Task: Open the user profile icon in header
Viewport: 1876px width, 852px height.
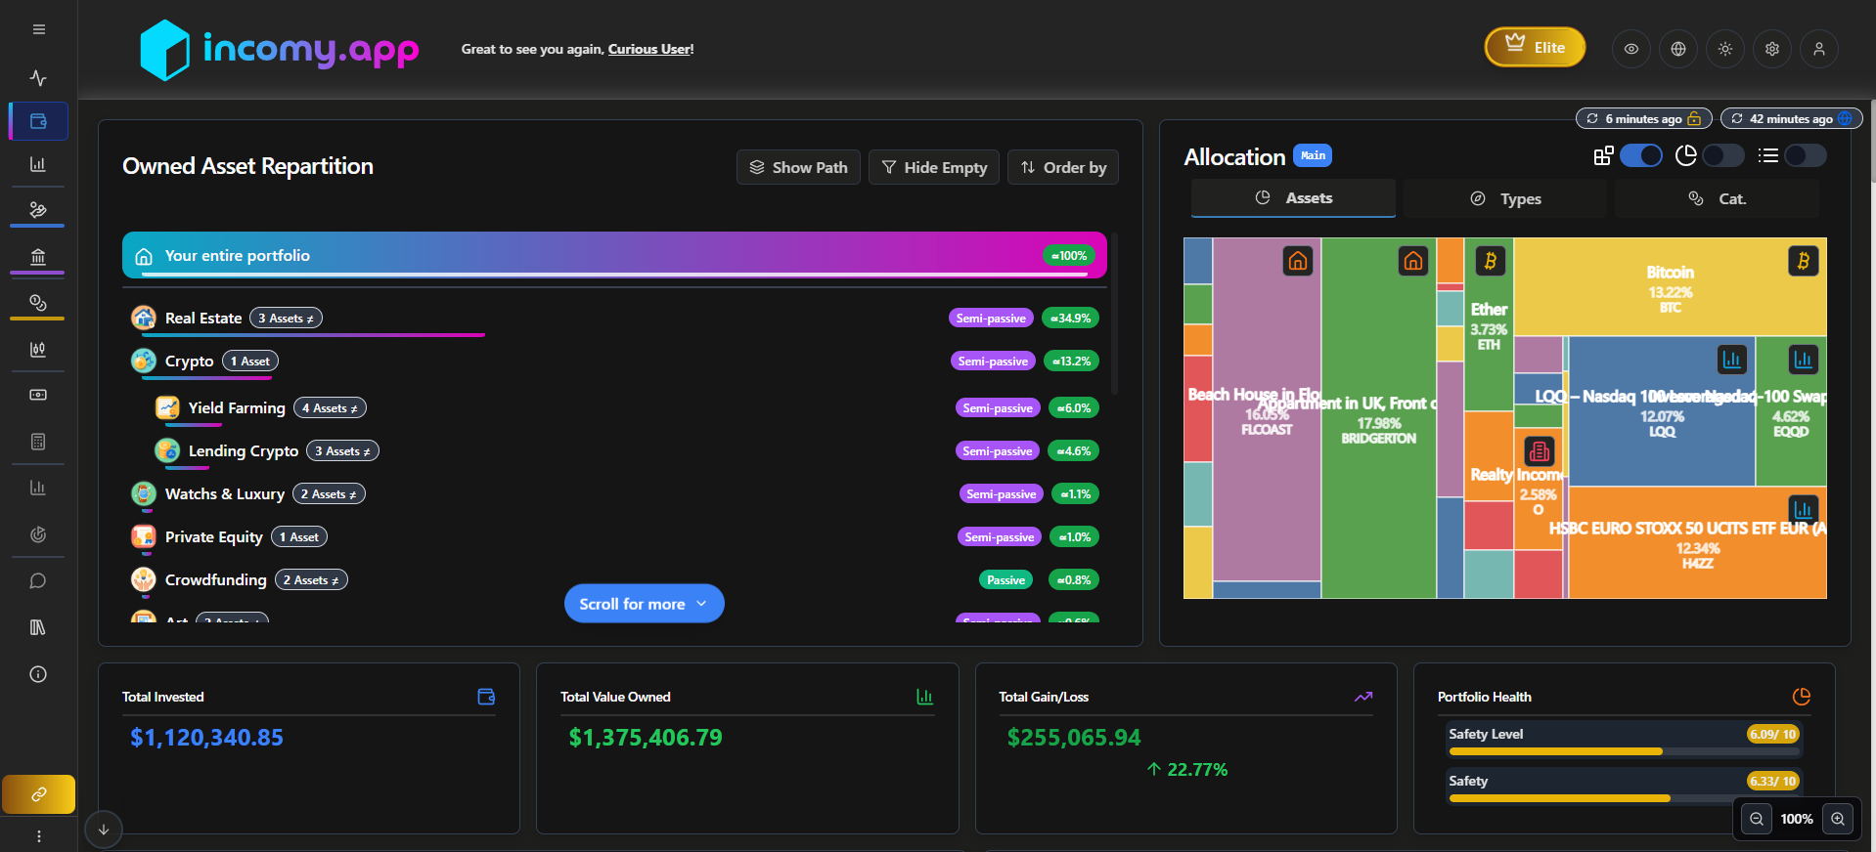Action: click(1819, 49)
